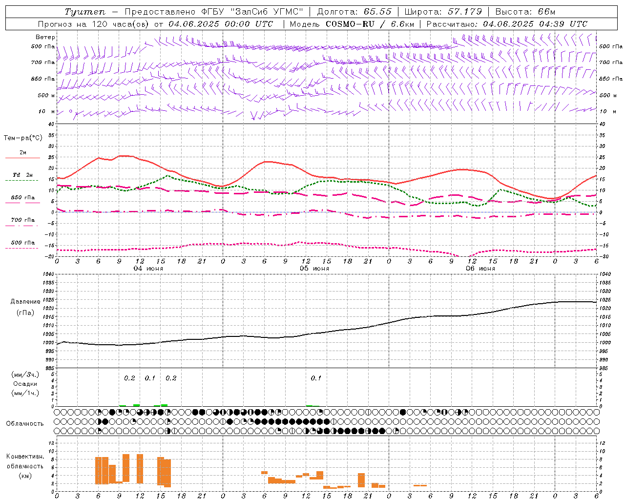Click the "Td 2м" dew point legend entry
This screenshot has height=500, width=625.
pos(23,175)
